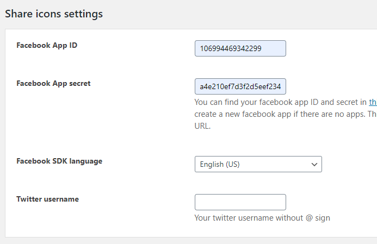
Task: Focus the Twitter username text box
Action: (x=240, y=202)
